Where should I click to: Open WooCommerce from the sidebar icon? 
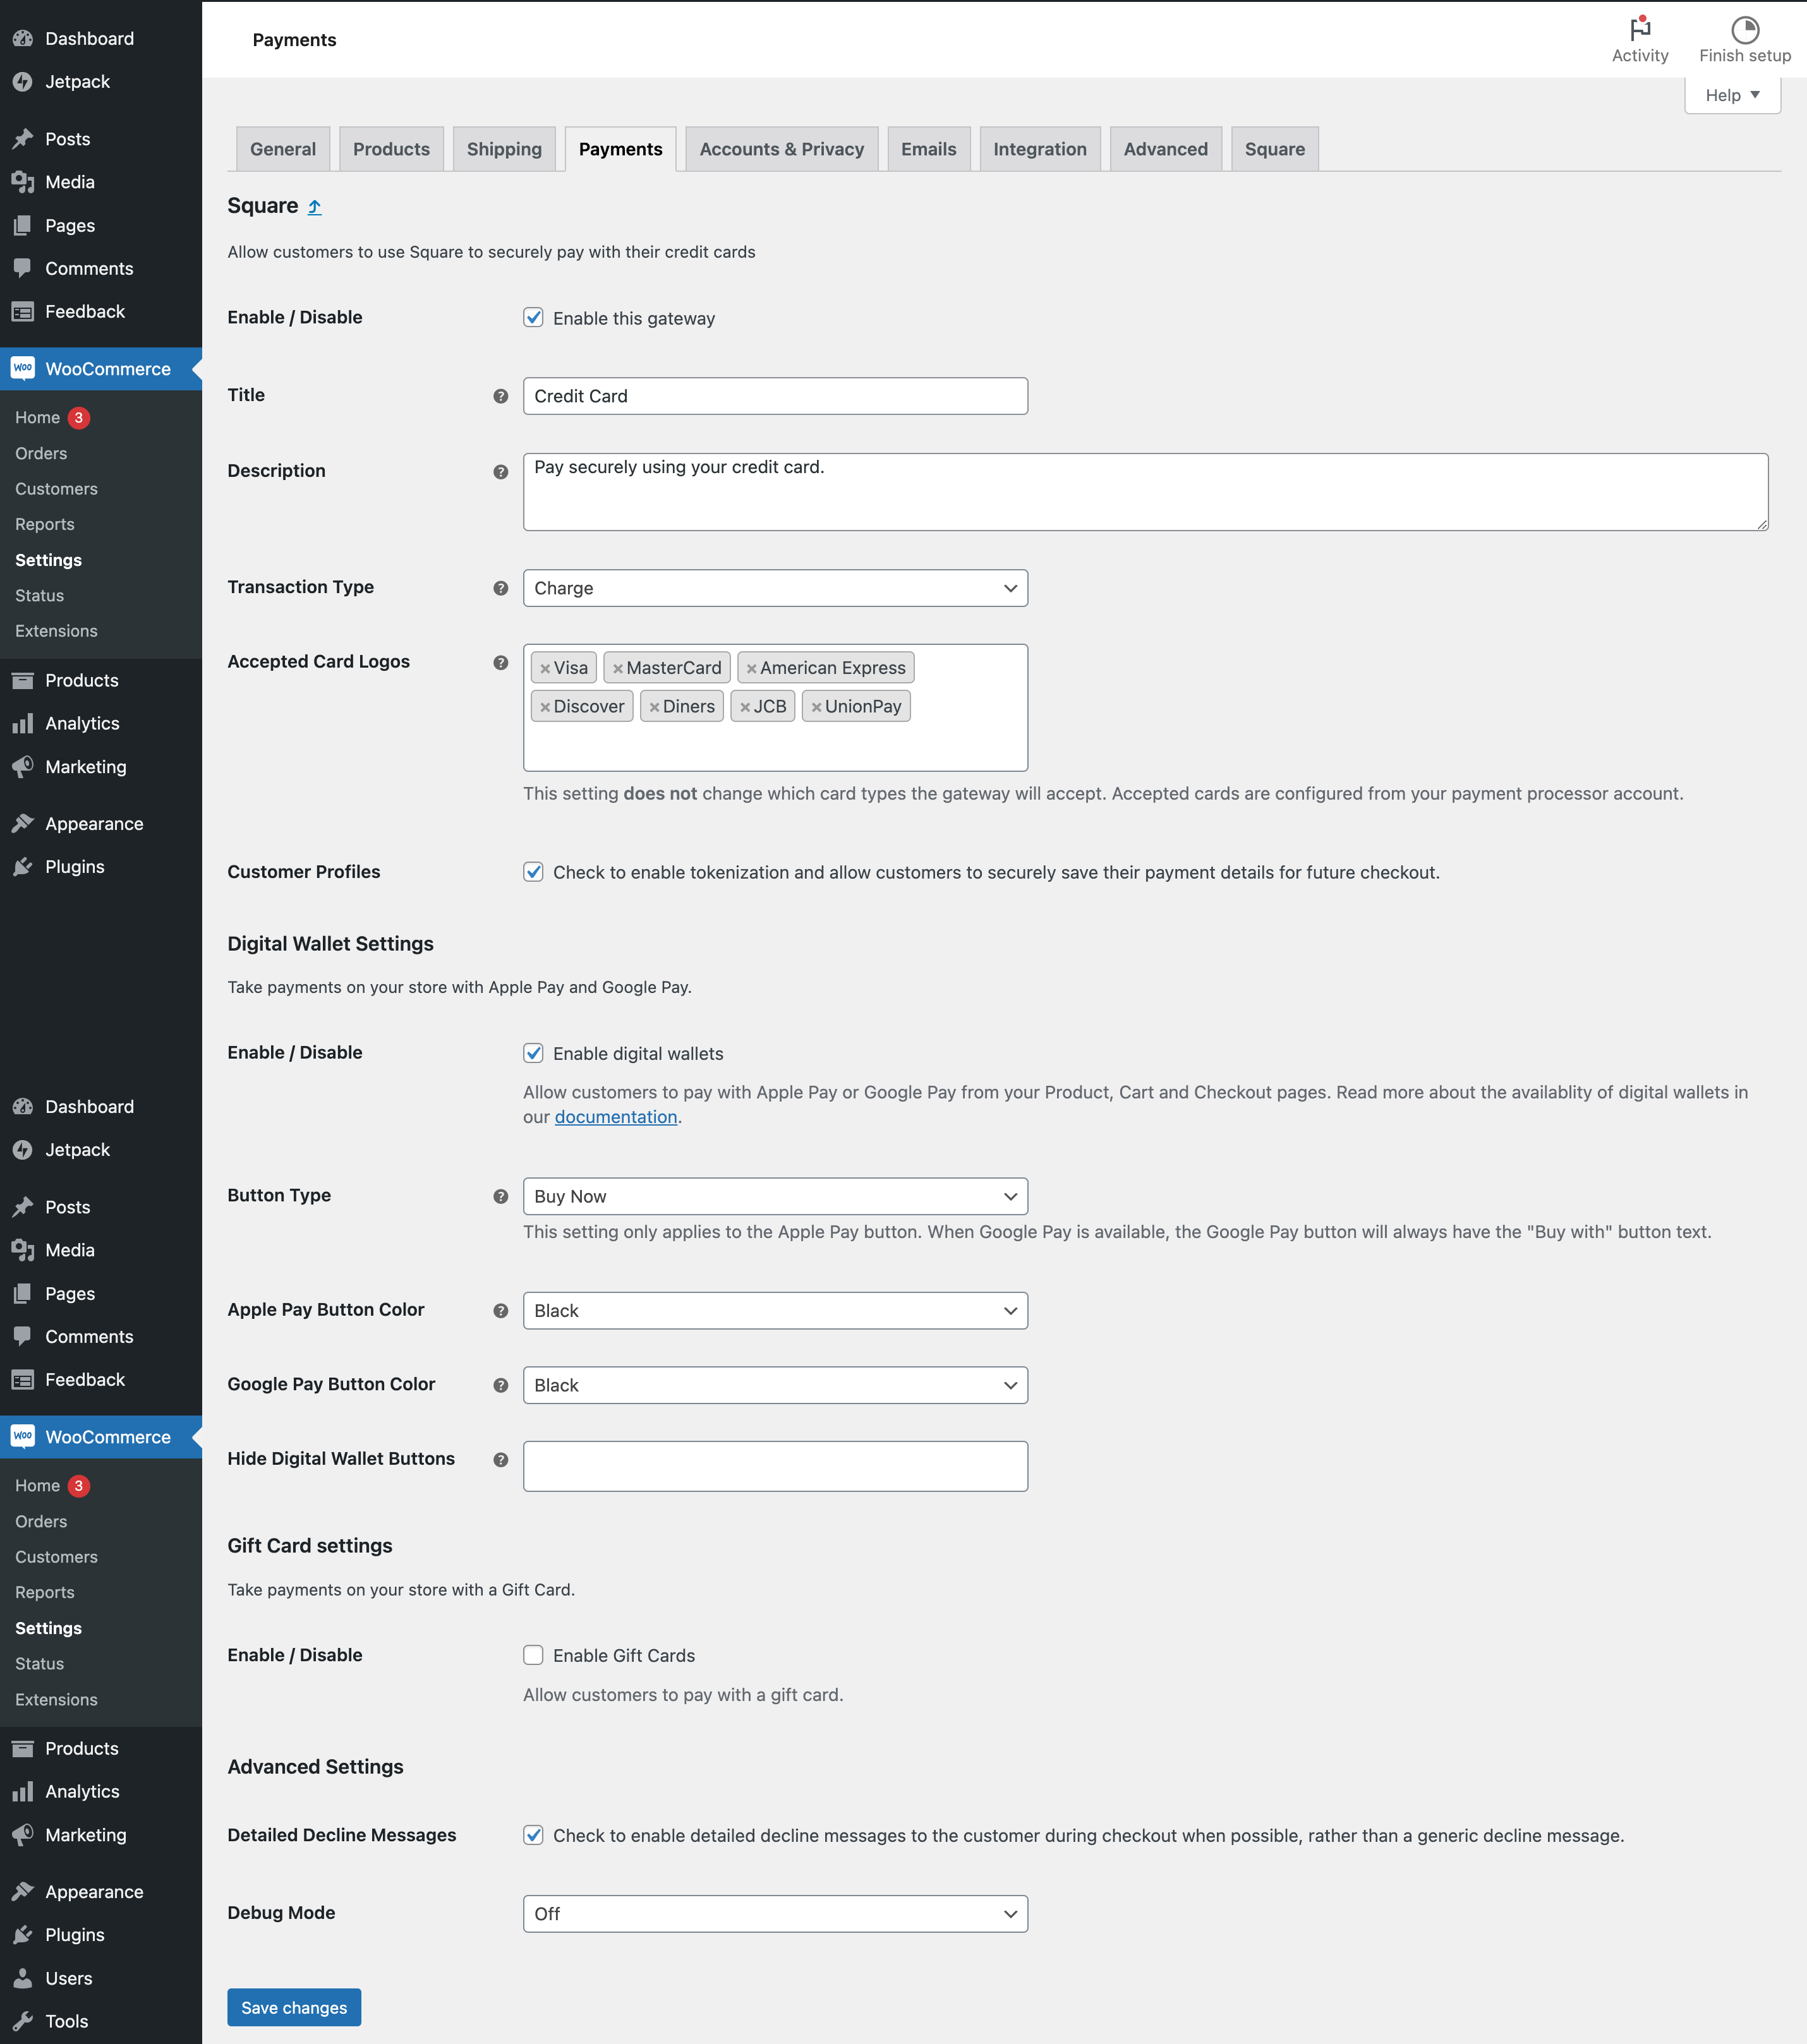[x=22, y=368]
